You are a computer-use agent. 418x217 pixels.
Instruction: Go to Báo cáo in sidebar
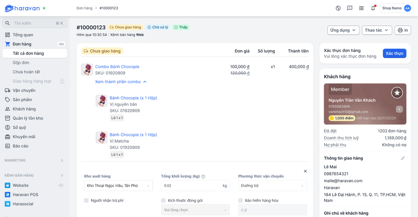[20, 146]
